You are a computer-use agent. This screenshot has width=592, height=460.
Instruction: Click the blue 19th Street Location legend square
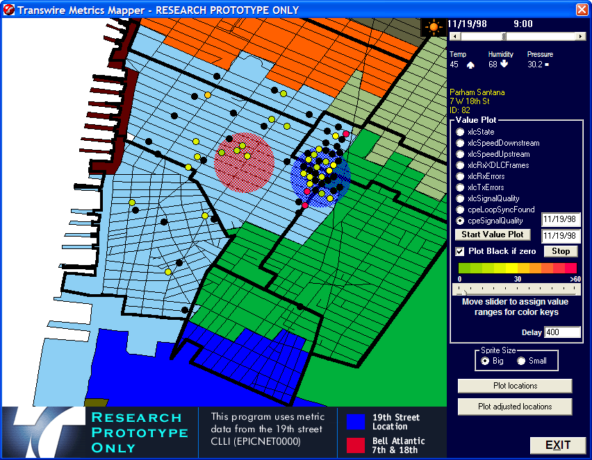click(x=356, y=422)
